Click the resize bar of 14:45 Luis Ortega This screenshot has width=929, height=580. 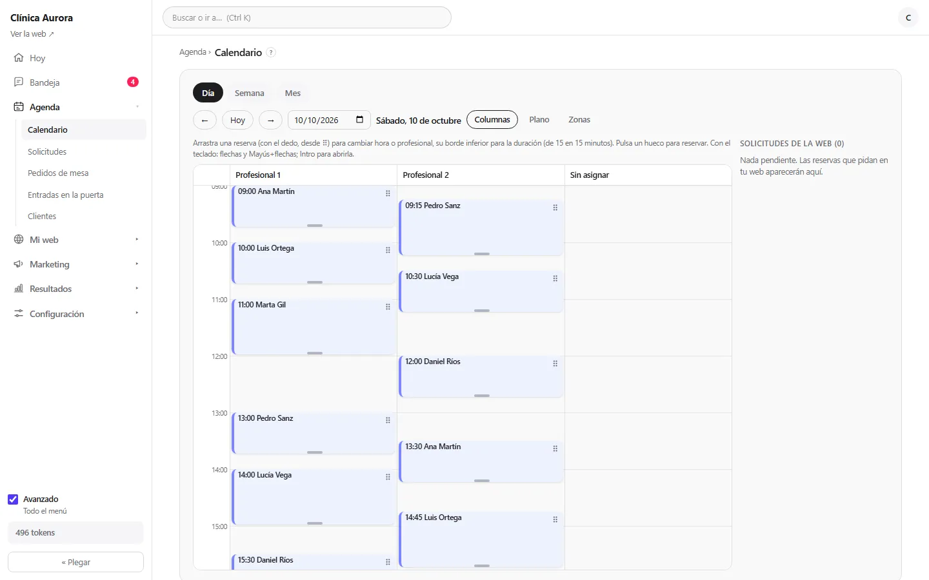[482, 566]
